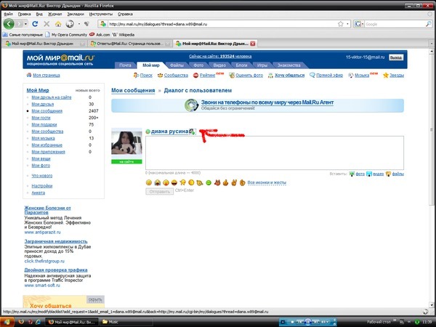This screenshot has width=436, height=327.
Task: Close the active Мой мир browser tab
Action: point(252,44)
